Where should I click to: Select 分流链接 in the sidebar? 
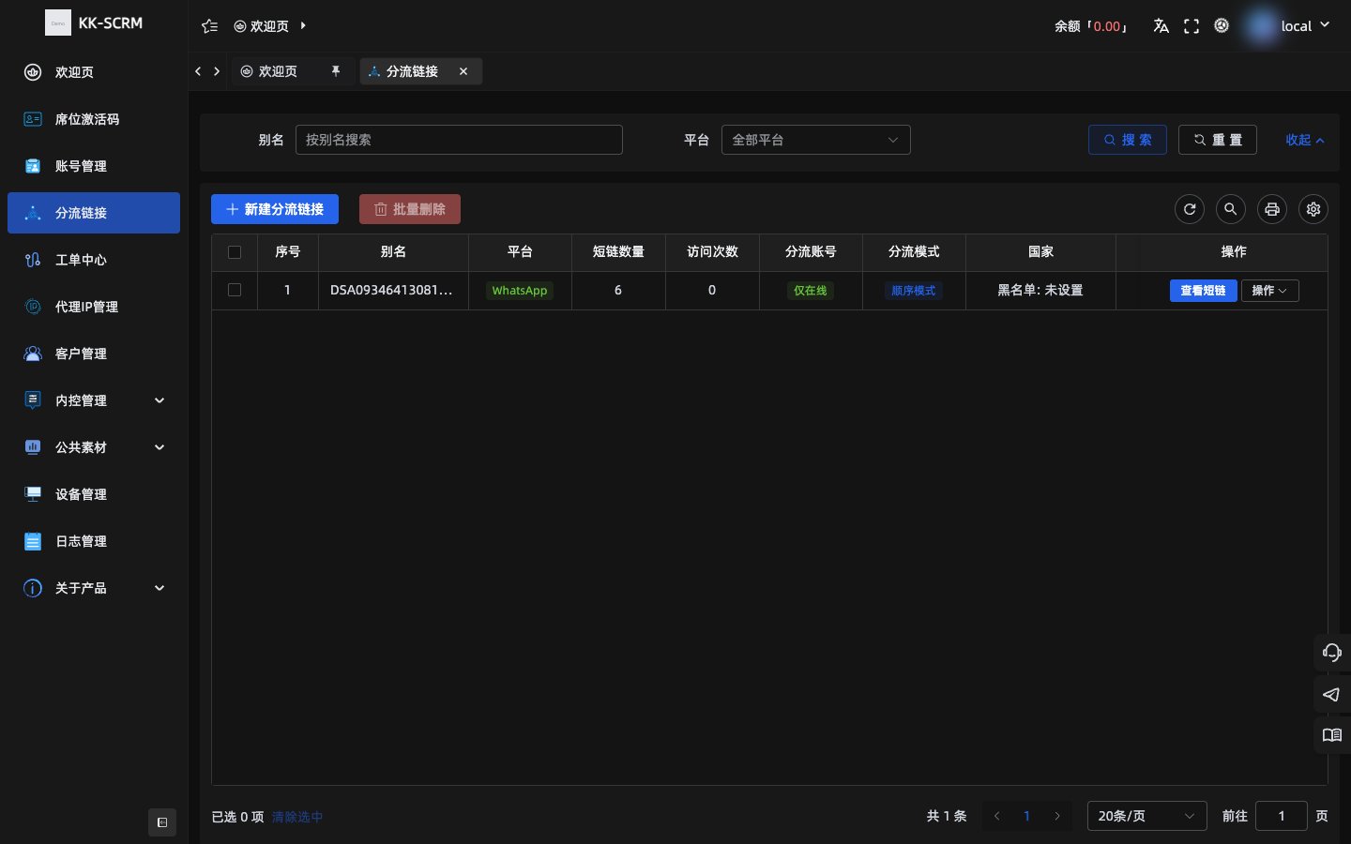tap(94, 213)
